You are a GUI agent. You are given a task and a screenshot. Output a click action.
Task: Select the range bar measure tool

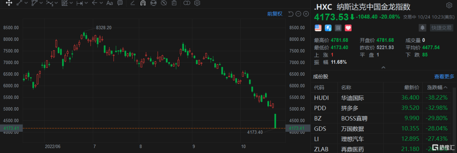pyautogui.click(x=80, y=3)
